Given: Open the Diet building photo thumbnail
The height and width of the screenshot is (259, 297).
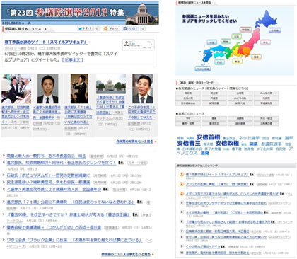Looking at the screenshot, I should pyautogui.click(x=111, y=84).
